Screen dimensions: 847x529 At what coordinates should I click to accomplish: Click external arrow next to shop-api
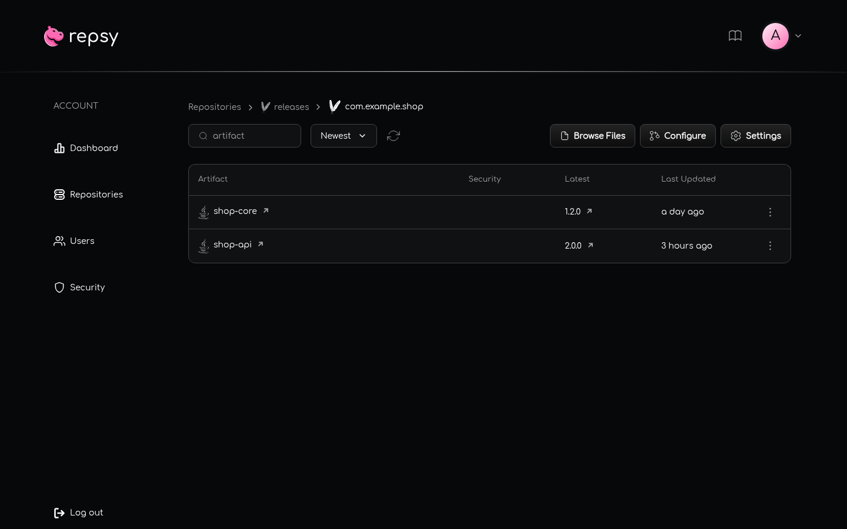coord(261,244)
